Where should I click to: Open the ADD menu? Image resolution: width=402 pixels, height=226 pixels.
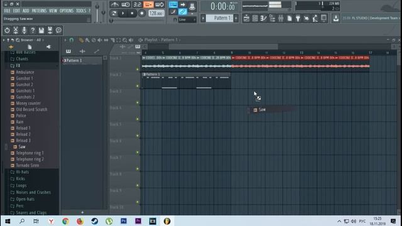click(x=26, y=11)
